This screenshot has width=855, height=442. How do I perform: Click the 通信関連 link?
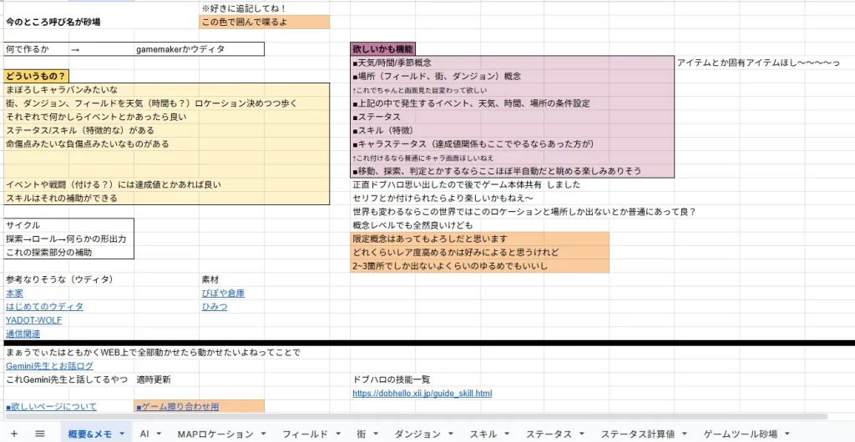(x=23, y=334)
